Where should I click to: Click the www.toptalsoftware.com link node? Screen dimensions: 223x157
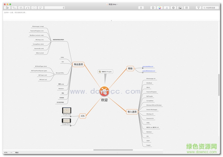click(x=147, y=66)
